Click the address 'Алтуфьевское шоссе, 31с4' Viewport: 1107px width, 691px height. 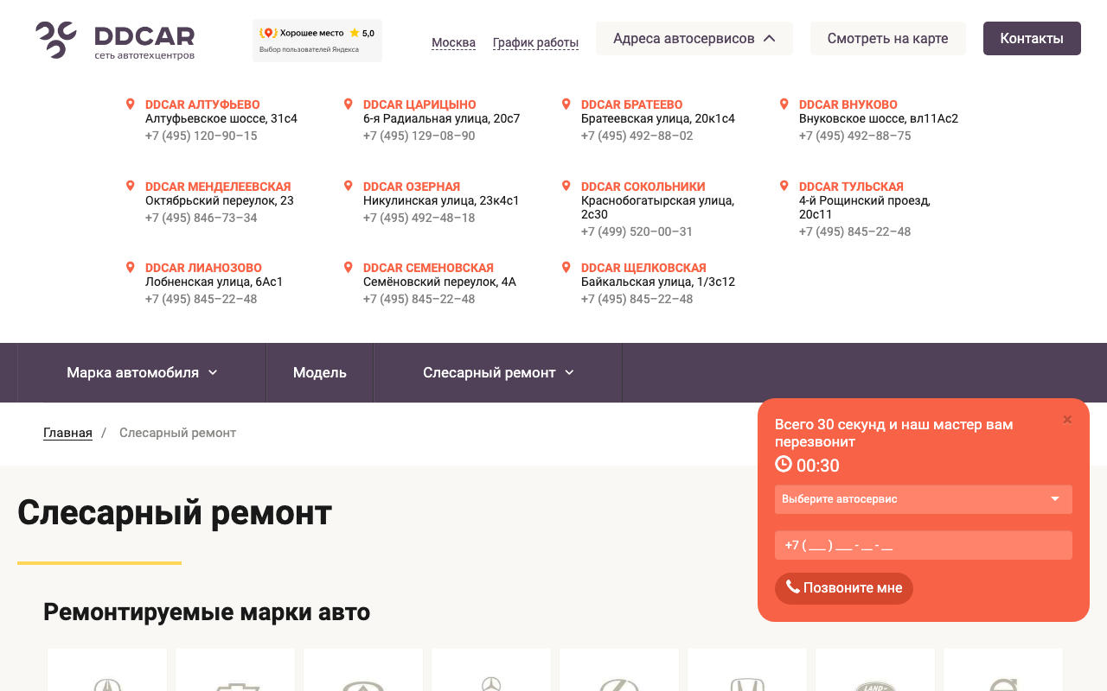[221, 118]
